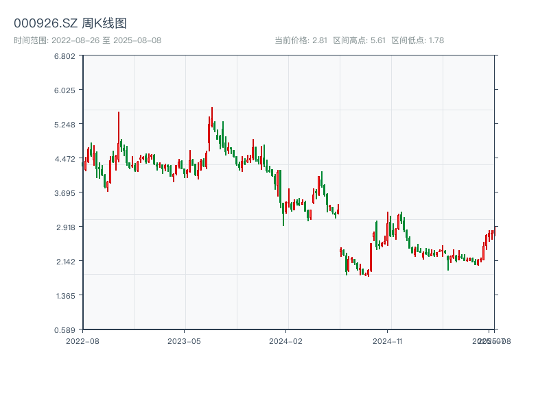549x411 pixels.
Task: Click the chart title 000926.SZ 周K线图
Action: (x=70, y=23)
